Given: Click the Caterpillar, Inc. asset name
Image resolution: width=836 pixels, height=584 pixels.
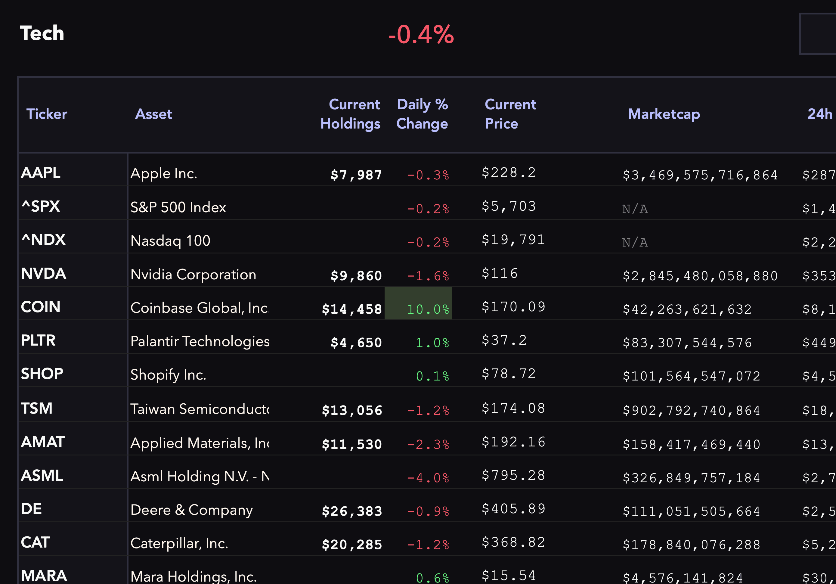Looking at the screenshot, I should pos(179,544).
